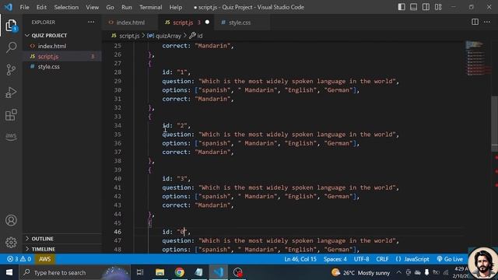Click line number 40 in gutter
The image size is (498, 280).
[117, 179]
